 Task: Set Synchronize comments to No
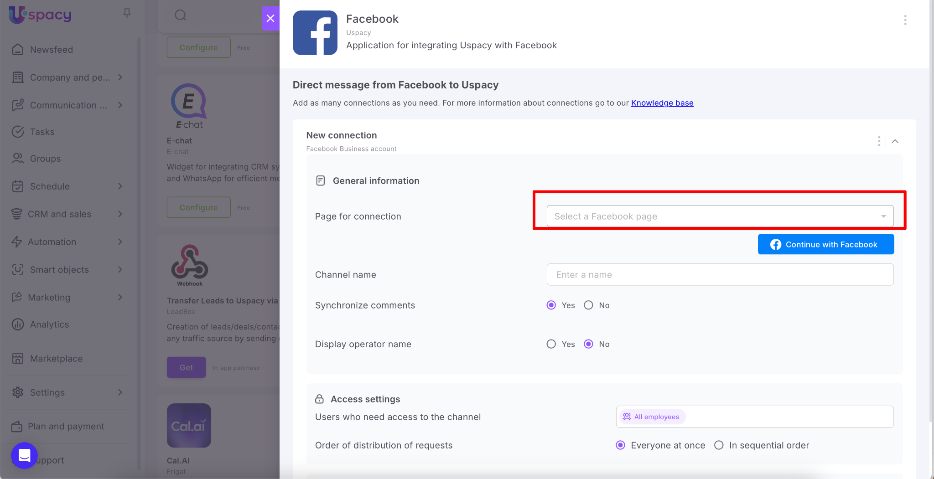[589, 305]
